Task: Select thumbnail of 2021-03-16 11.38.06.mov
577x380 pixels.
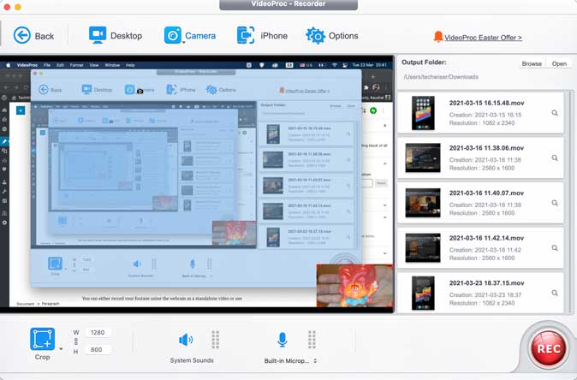Action: [x=423, y=157]
